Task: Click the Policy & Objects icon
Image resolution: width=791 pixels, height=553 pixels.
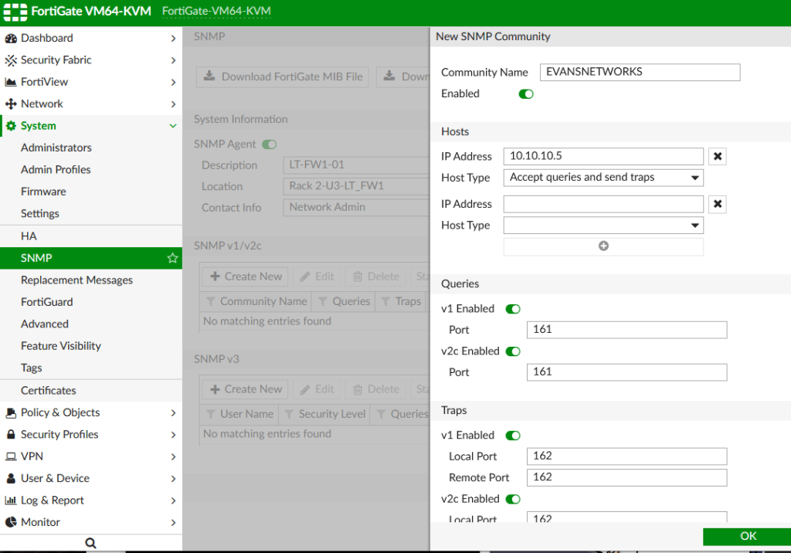Action: 11,412
